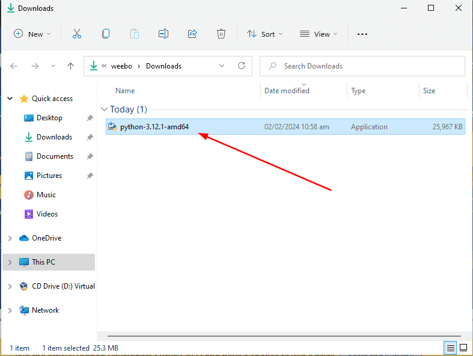Open recent locations dropdown chevron
Screen dimensions: 473x356
point(53,66)
